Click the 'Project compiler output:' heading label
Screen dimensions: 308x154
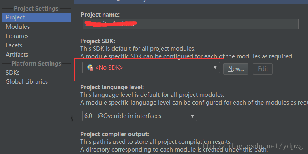[x=115, y=135]
